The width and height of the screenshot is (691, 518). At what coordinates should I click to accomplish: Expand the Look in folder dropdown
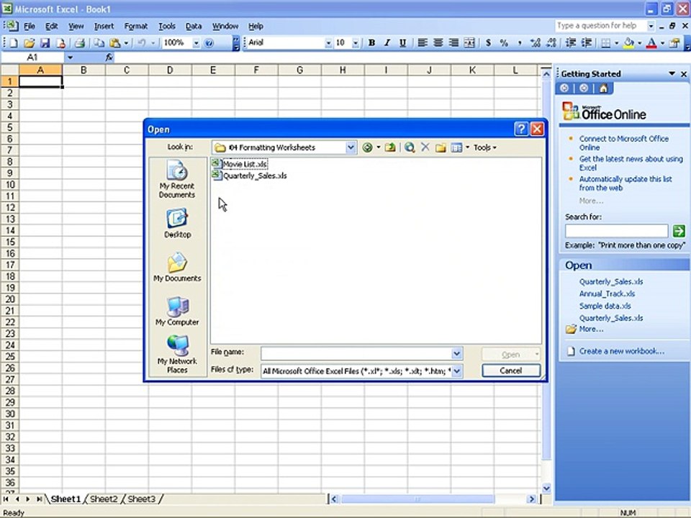351,147
